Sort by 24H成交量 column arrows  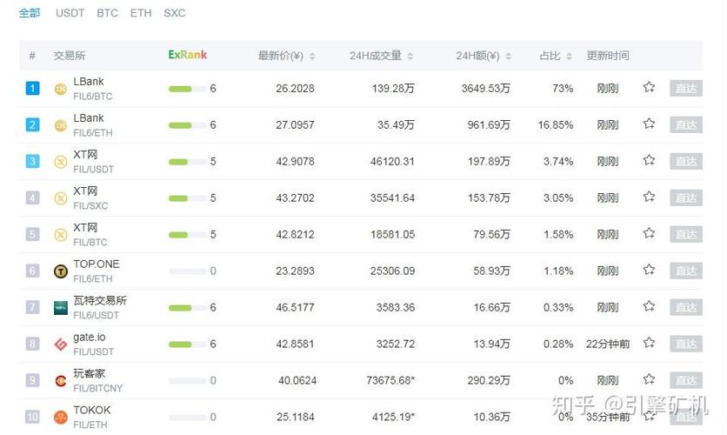[410, 57]
